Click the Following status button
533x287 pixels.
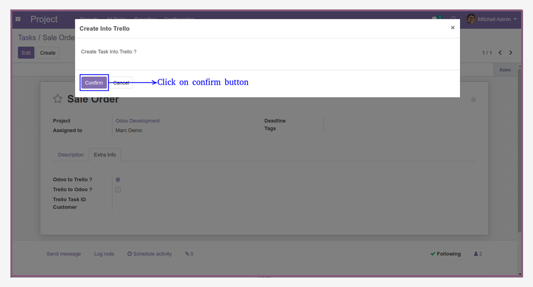[445, 254]
